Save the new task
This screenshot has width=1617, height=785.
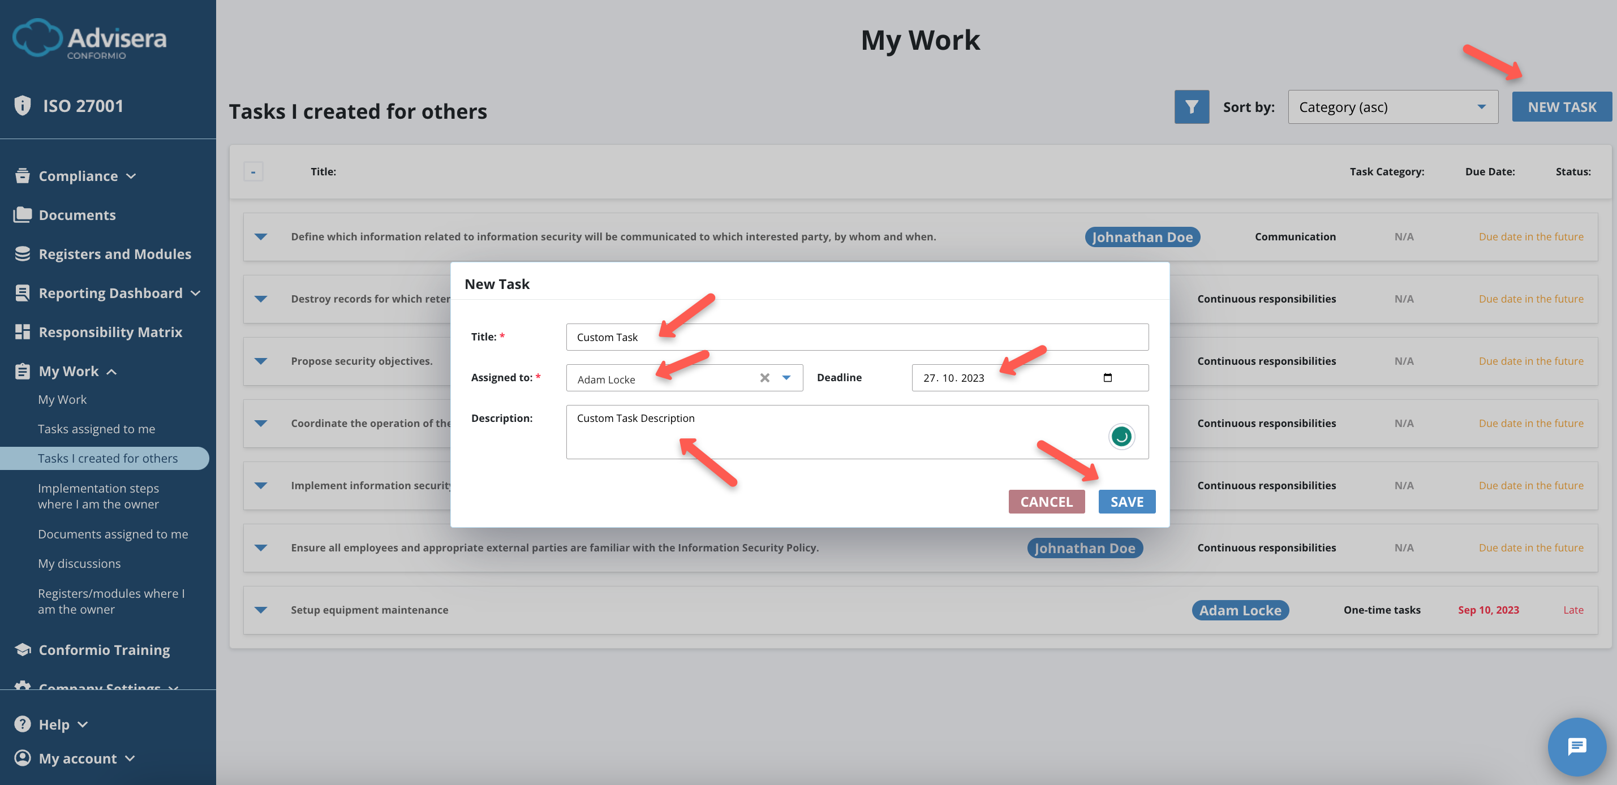(1126, 502)
